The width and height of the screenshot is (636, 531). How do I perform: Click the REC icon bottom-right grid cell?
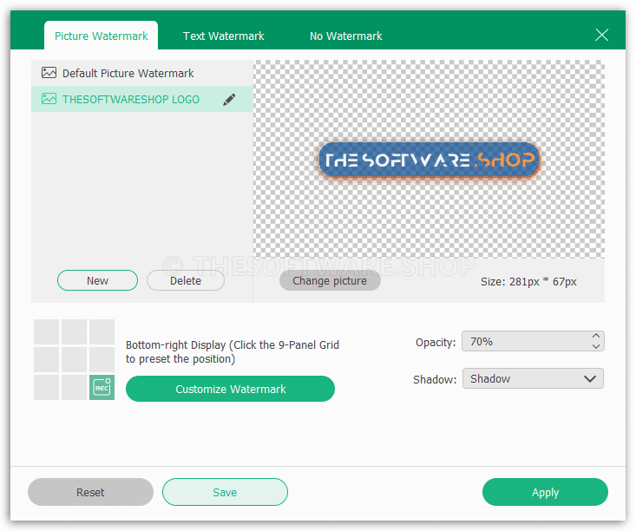pyautogui.click(x=102, y=387)
